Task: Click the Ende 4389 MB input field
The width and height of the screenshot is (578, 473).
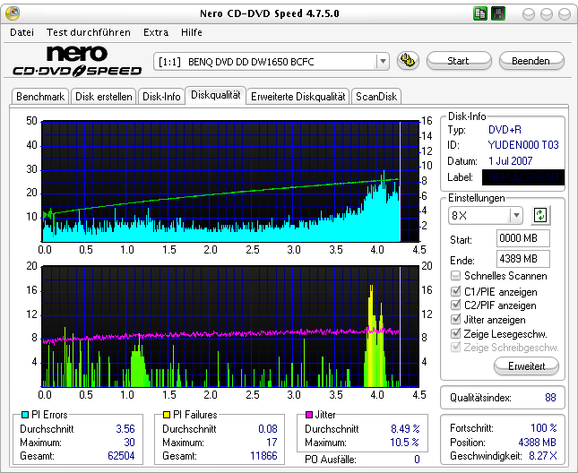Action: pyautogui.click(x=523, y=259)
